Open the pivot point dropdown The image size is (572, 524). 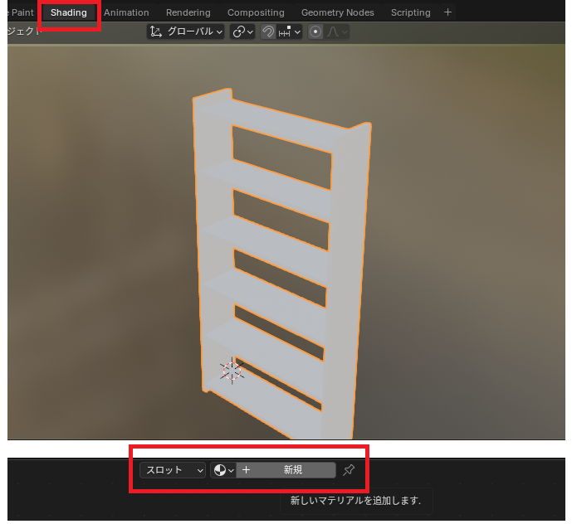pos(242,32)
